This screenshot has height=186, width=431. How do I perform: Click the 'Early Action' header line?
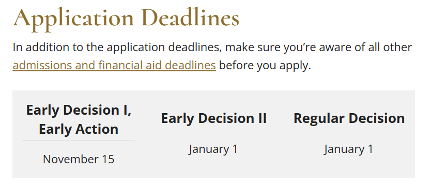pyautogui.click(x=79, y=129)
